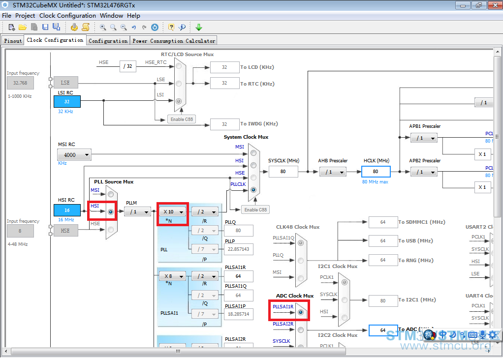The width and height of the screenshot is (503, 358).
Task: Click the vertical scrollbar up arrow
Action: pyautogui.click(x=497, y=52)
